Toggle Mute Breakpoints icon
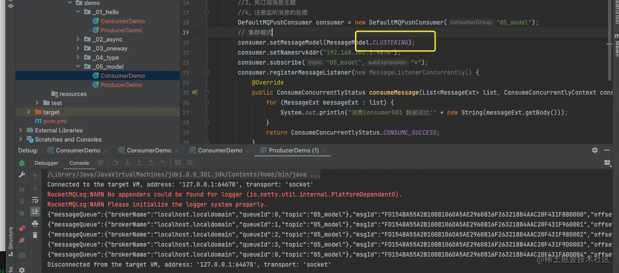Viewport: 619px width, 273px height. (x=21, y=240)
